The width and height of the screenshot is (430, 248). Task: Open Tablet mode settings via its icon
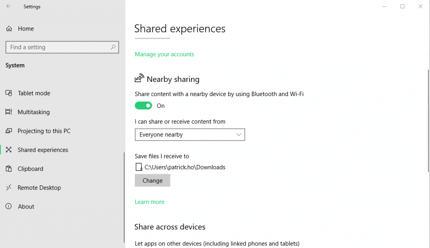point(9,93)
